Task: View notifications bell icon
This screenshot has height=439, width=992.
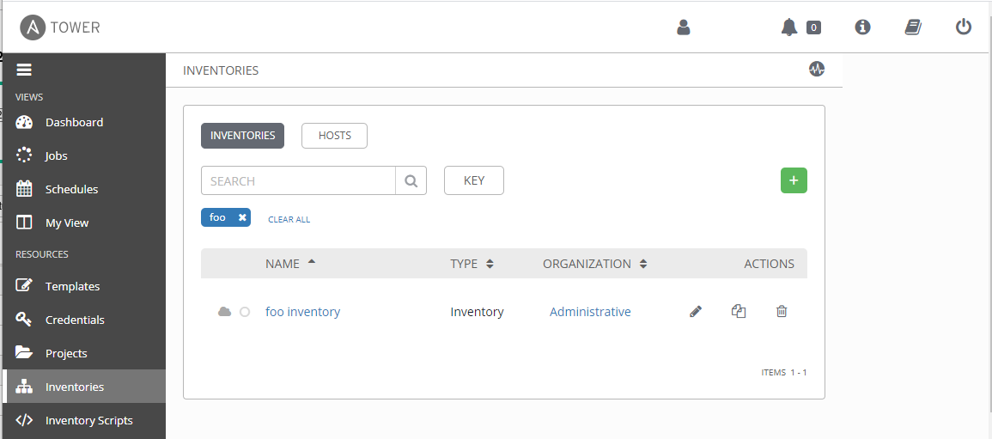Action: tap(789, 27)
